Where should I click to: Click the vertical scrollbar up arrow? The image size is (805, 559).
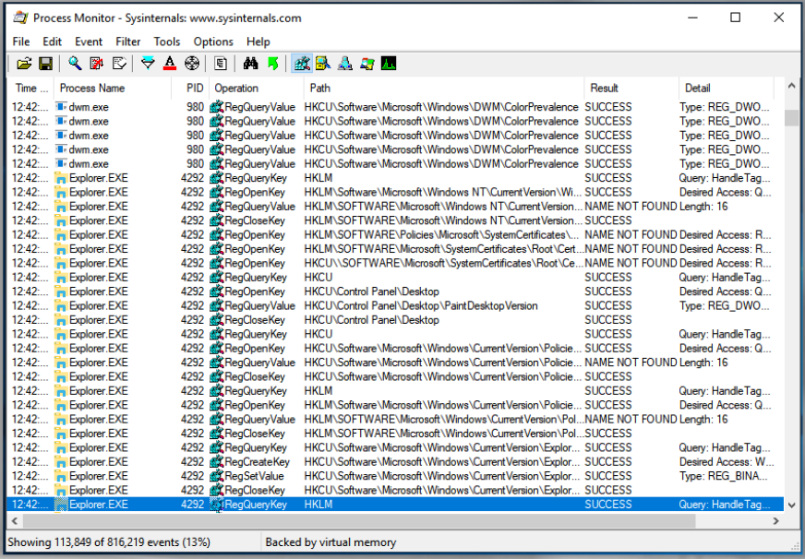[x=791, y=86]
